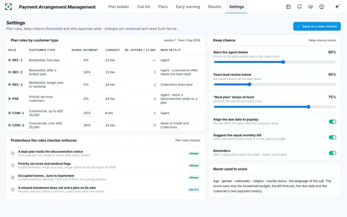Click the WHO SETS IT column header
Image resolution: width=347 pixels, height=217 pixels.
coord(171,50)
